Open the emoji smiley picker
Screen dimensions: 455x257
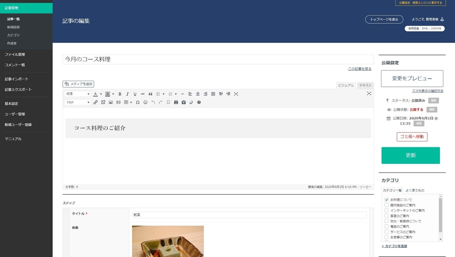[145, 102]
